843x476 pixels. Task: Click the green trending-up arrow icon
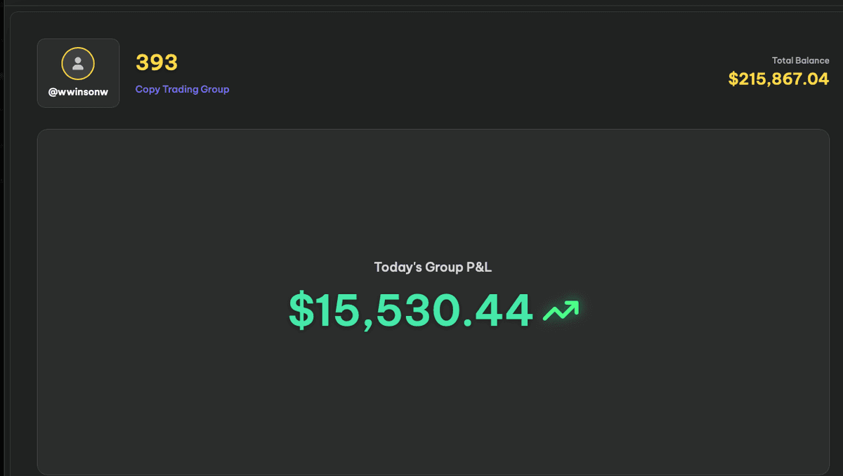[561, 311]
